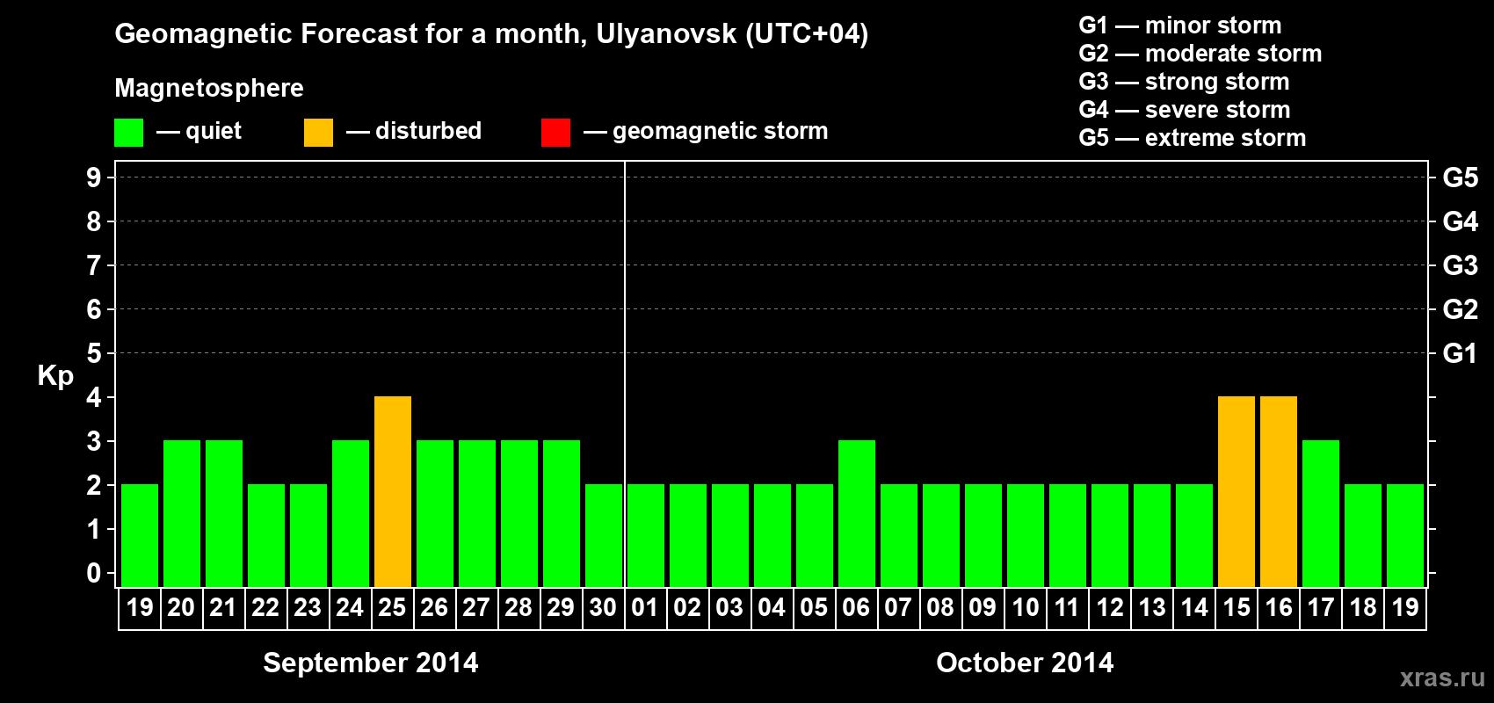The height and width of the screenshot is (703, 1494).
Task: Click the 'September 2014' month label
Action: (371, 663)
